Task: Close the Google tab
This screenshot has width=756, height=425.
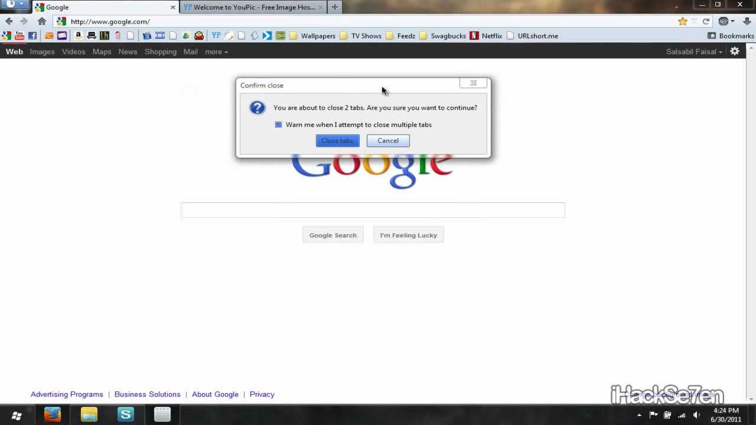Action: click(x=173, y=7)
